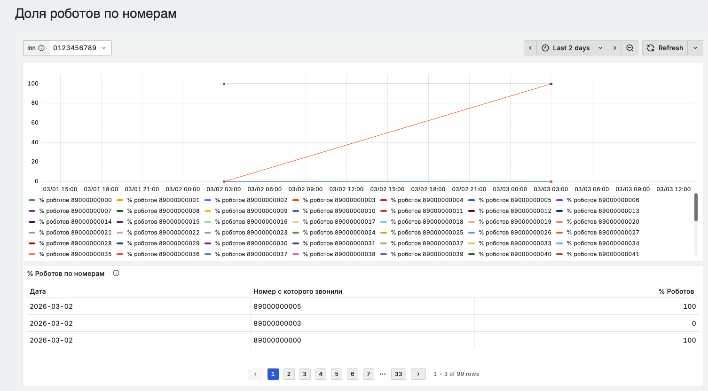Sort by Номер с которого звонили column

click(x=298, y=291)
